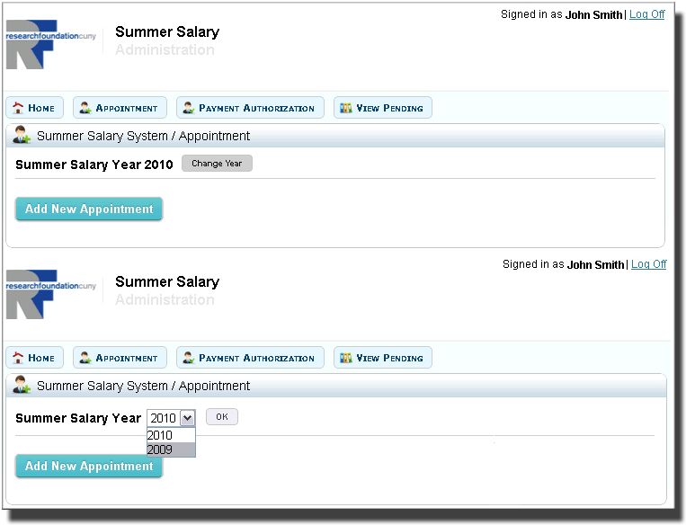The width and height of the screenshot is (686, 525).
Task: Click the OK button next to the year selector
Action: 222,416
